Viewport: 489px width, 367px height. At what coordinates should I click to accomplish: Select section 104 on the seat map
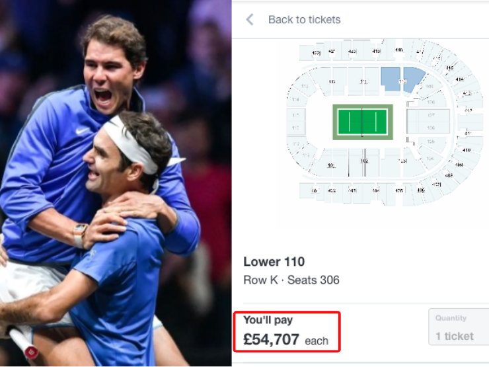click(430, 158)
